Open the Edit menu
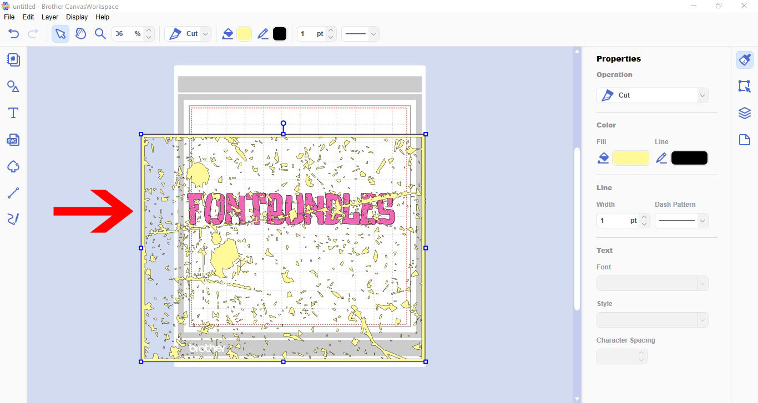Image resolution: width=758 pixels, height=403 pixels. click(x=28, y=17)
